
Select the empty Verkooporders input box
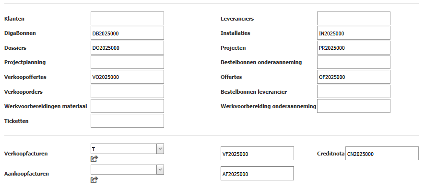[127, 91]
